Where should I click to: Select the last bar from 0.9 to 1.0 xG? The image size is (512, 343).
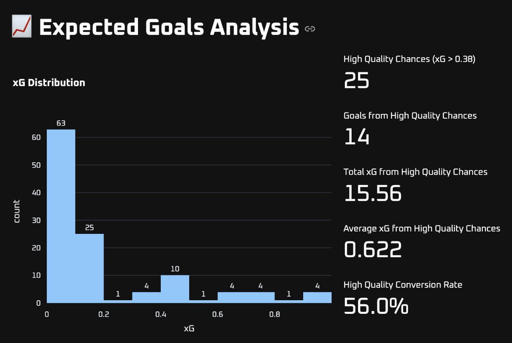click(x=317, y=297)
